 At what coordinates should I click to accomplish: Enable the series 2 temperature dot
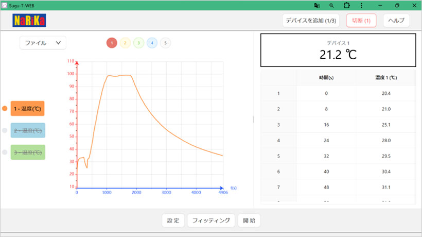(x=5, y=130)
